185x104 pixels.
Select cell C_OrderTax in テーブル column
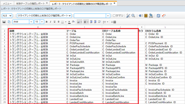coord(84,40)
